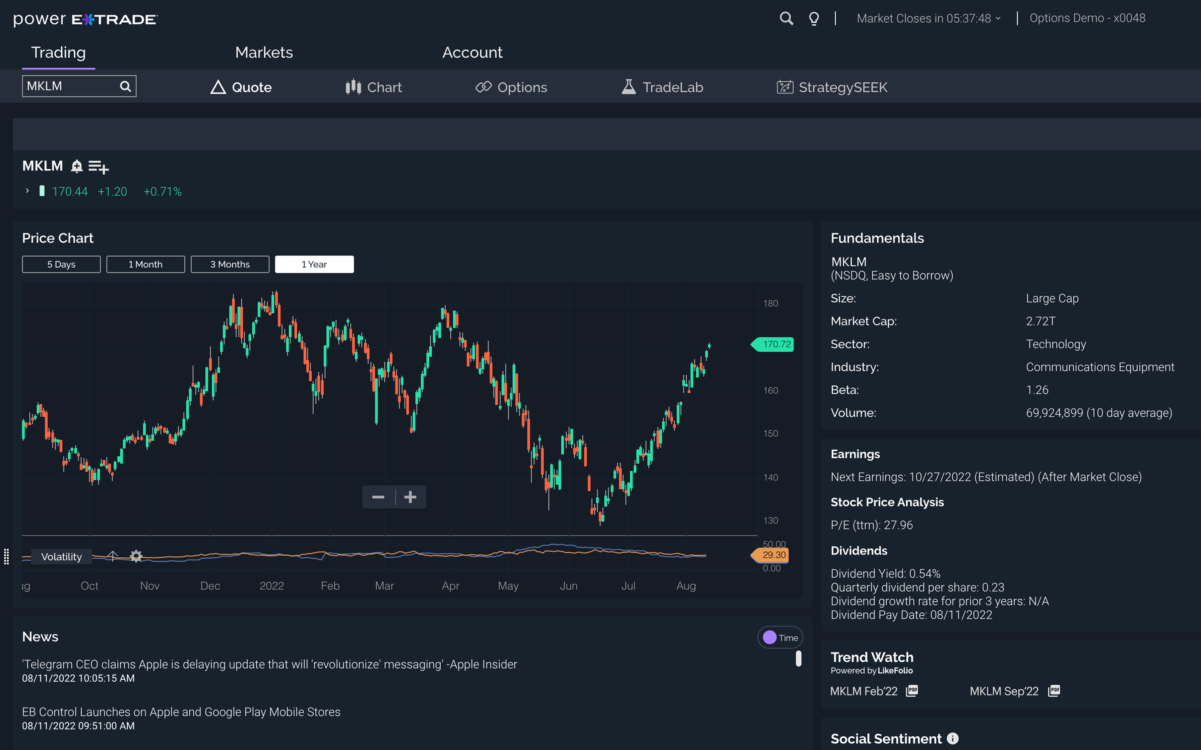Image resolution: width=1201 pixels, height=750 pixels.
Task: Open the Chart panel
Action: [x=374, y=86]
